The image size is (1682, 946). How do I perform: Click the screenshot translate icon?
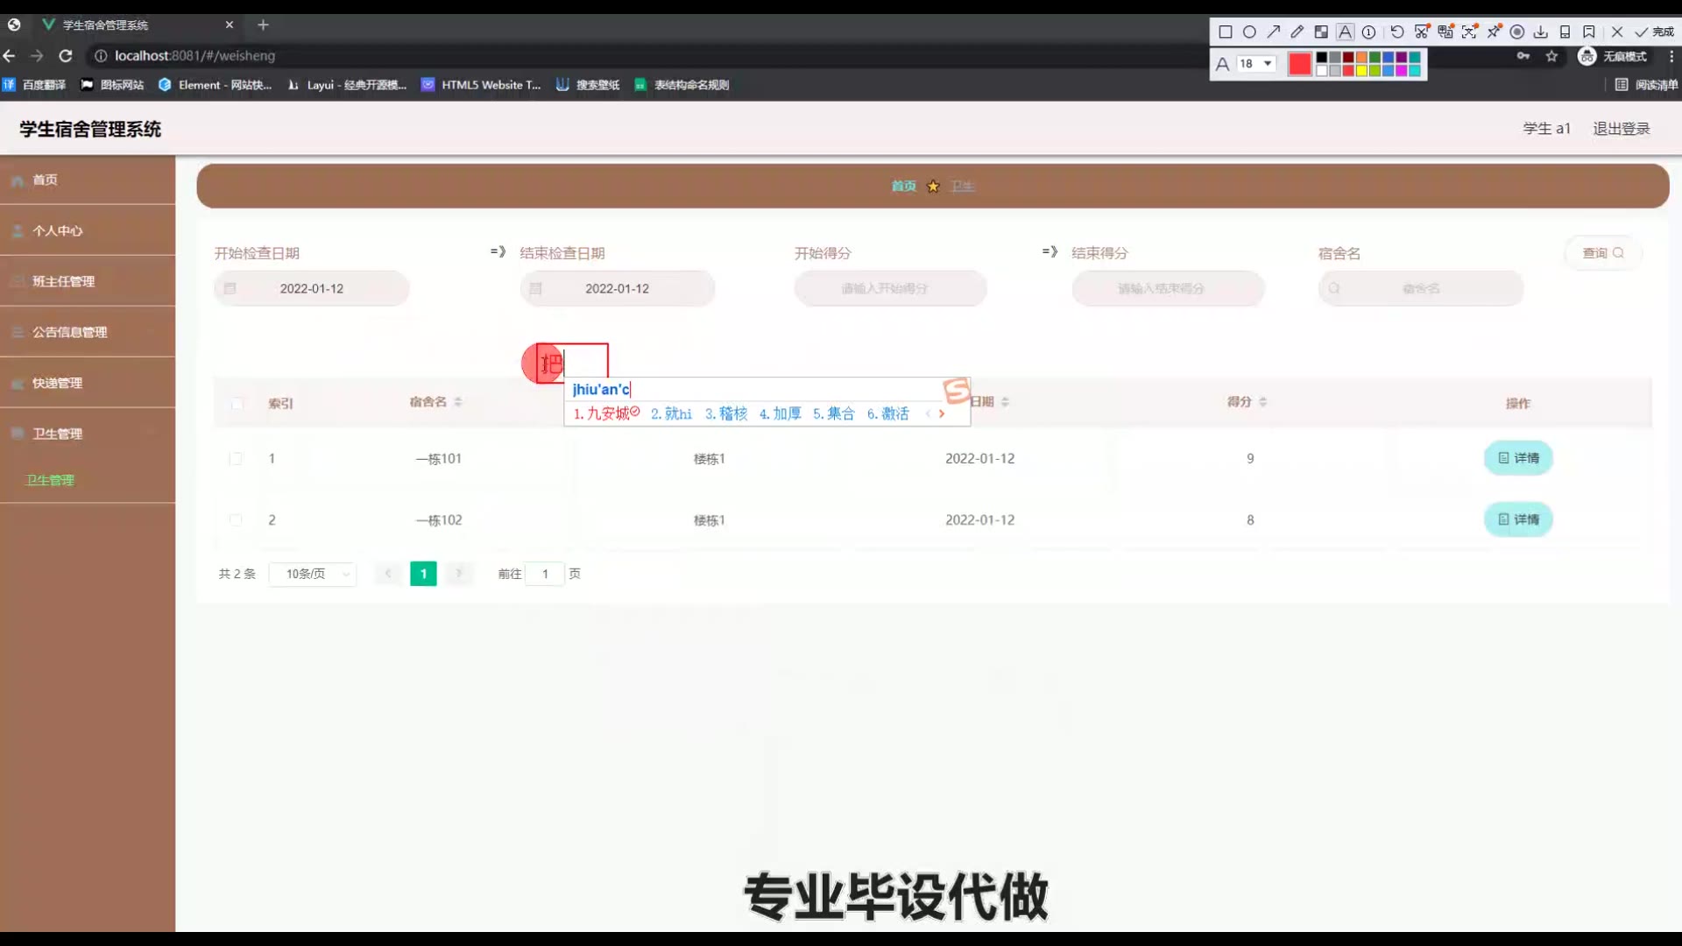click(1445, 32)
